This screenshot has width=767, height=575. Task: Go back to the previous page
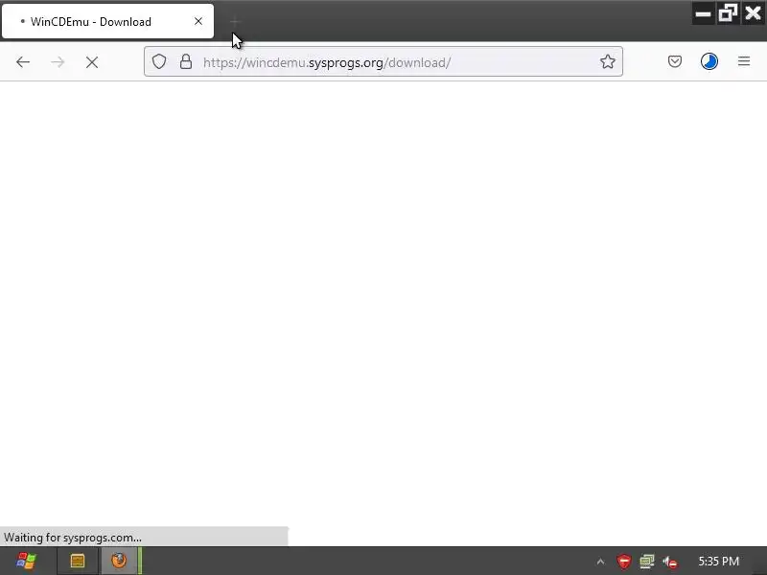pos(23,62)
